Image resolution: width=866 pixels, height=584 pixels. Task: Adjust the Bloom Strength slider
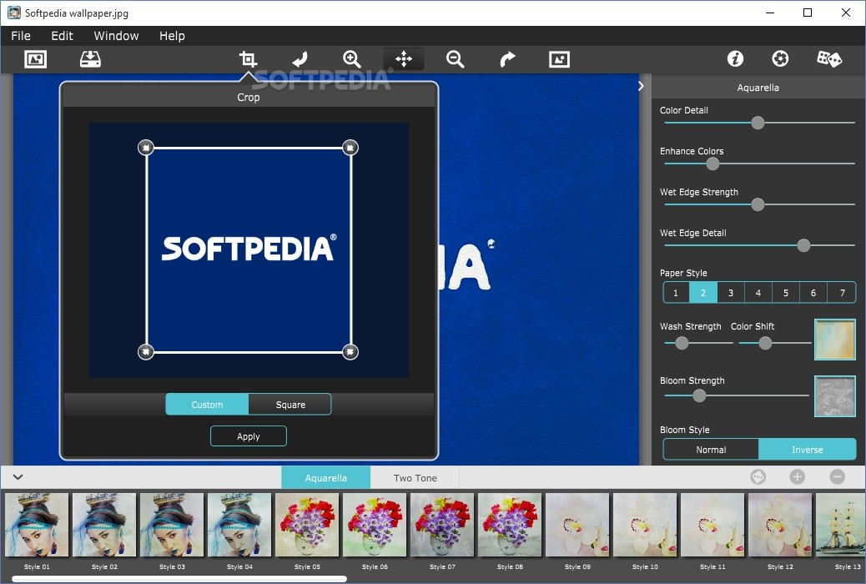coord(699,395)
